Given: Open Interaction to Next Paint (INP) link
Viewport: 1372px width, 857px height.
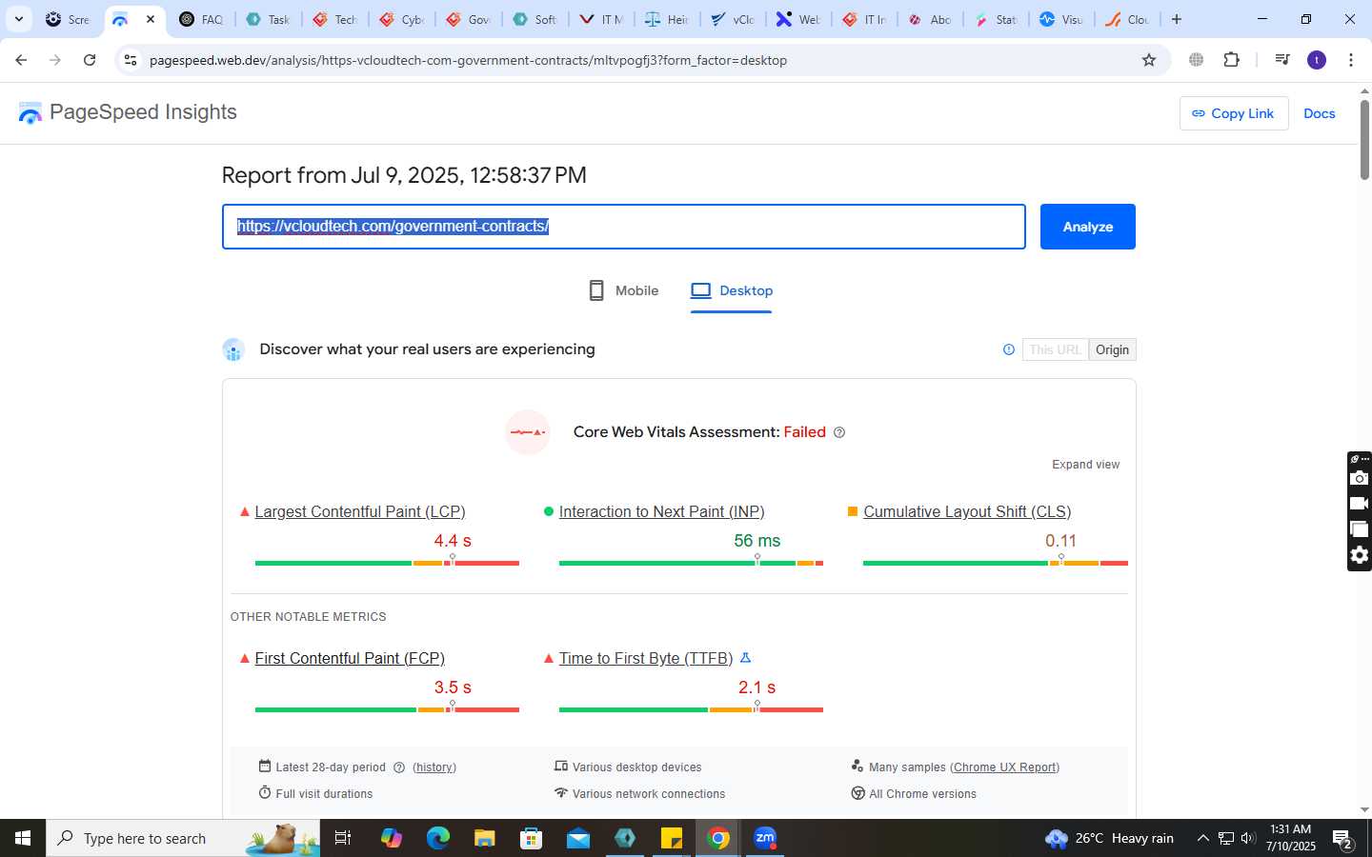Looking at the screenshot, I should point(661,511).
